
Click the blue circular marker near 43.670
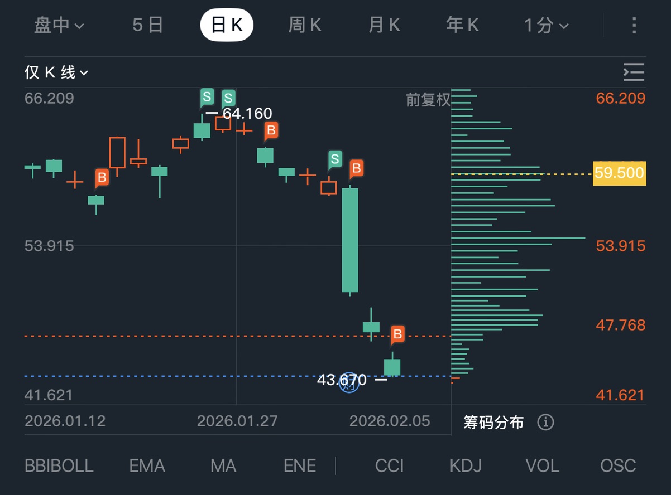pyautogui.click(x=349, y=382)
